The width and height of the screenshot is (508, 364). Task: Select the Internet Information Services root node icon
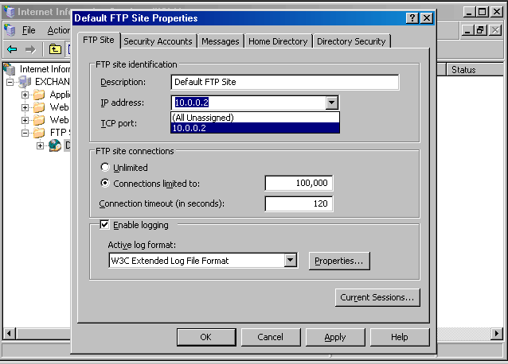pyautogui.click(x=10, y=69)
